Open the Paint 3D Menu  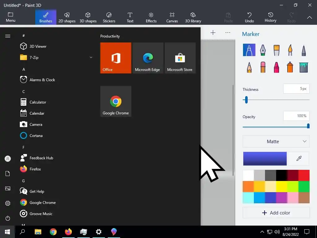11,17
